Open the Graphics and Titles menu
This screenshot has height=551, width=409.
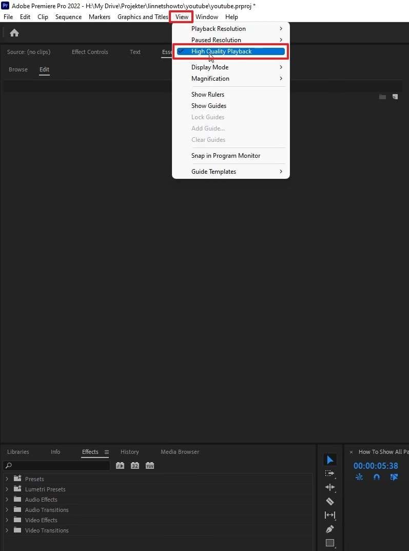click(143, 17)
